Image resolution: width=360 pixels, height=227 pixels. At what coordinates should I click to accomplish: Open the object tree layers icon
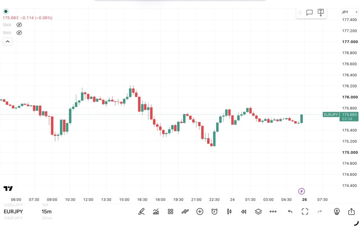[x=258, y=212]
